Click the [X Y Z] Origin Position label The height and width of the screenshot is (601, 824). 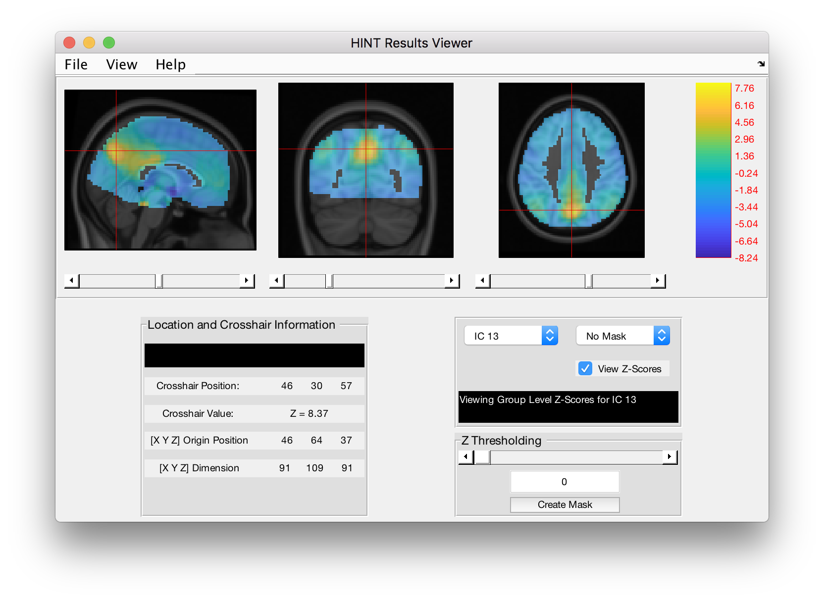(x=199, y=440)
